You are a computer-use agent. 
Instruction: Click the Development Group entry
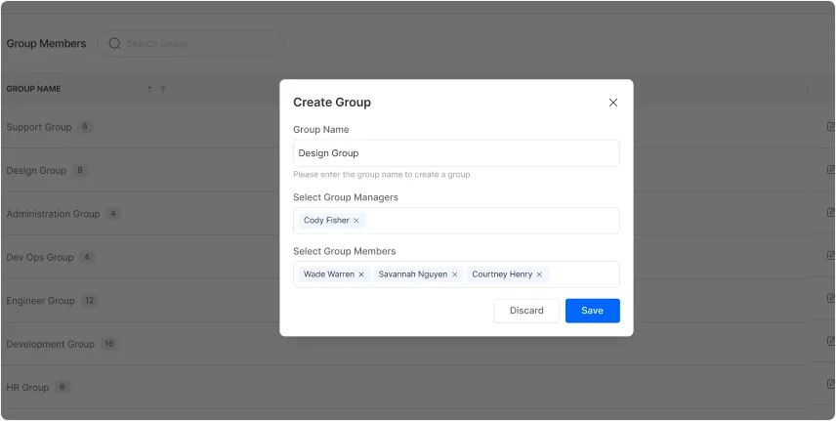(x=51, y=344)
